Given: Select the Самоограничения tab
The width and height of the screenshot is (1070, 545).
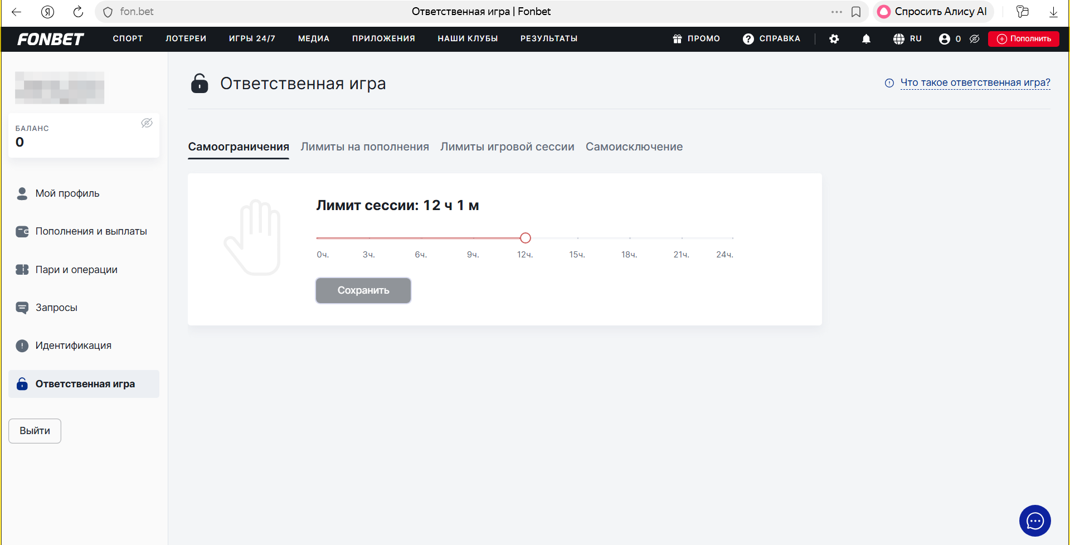Looking at the screenshot, I should (x=239, y=147).
